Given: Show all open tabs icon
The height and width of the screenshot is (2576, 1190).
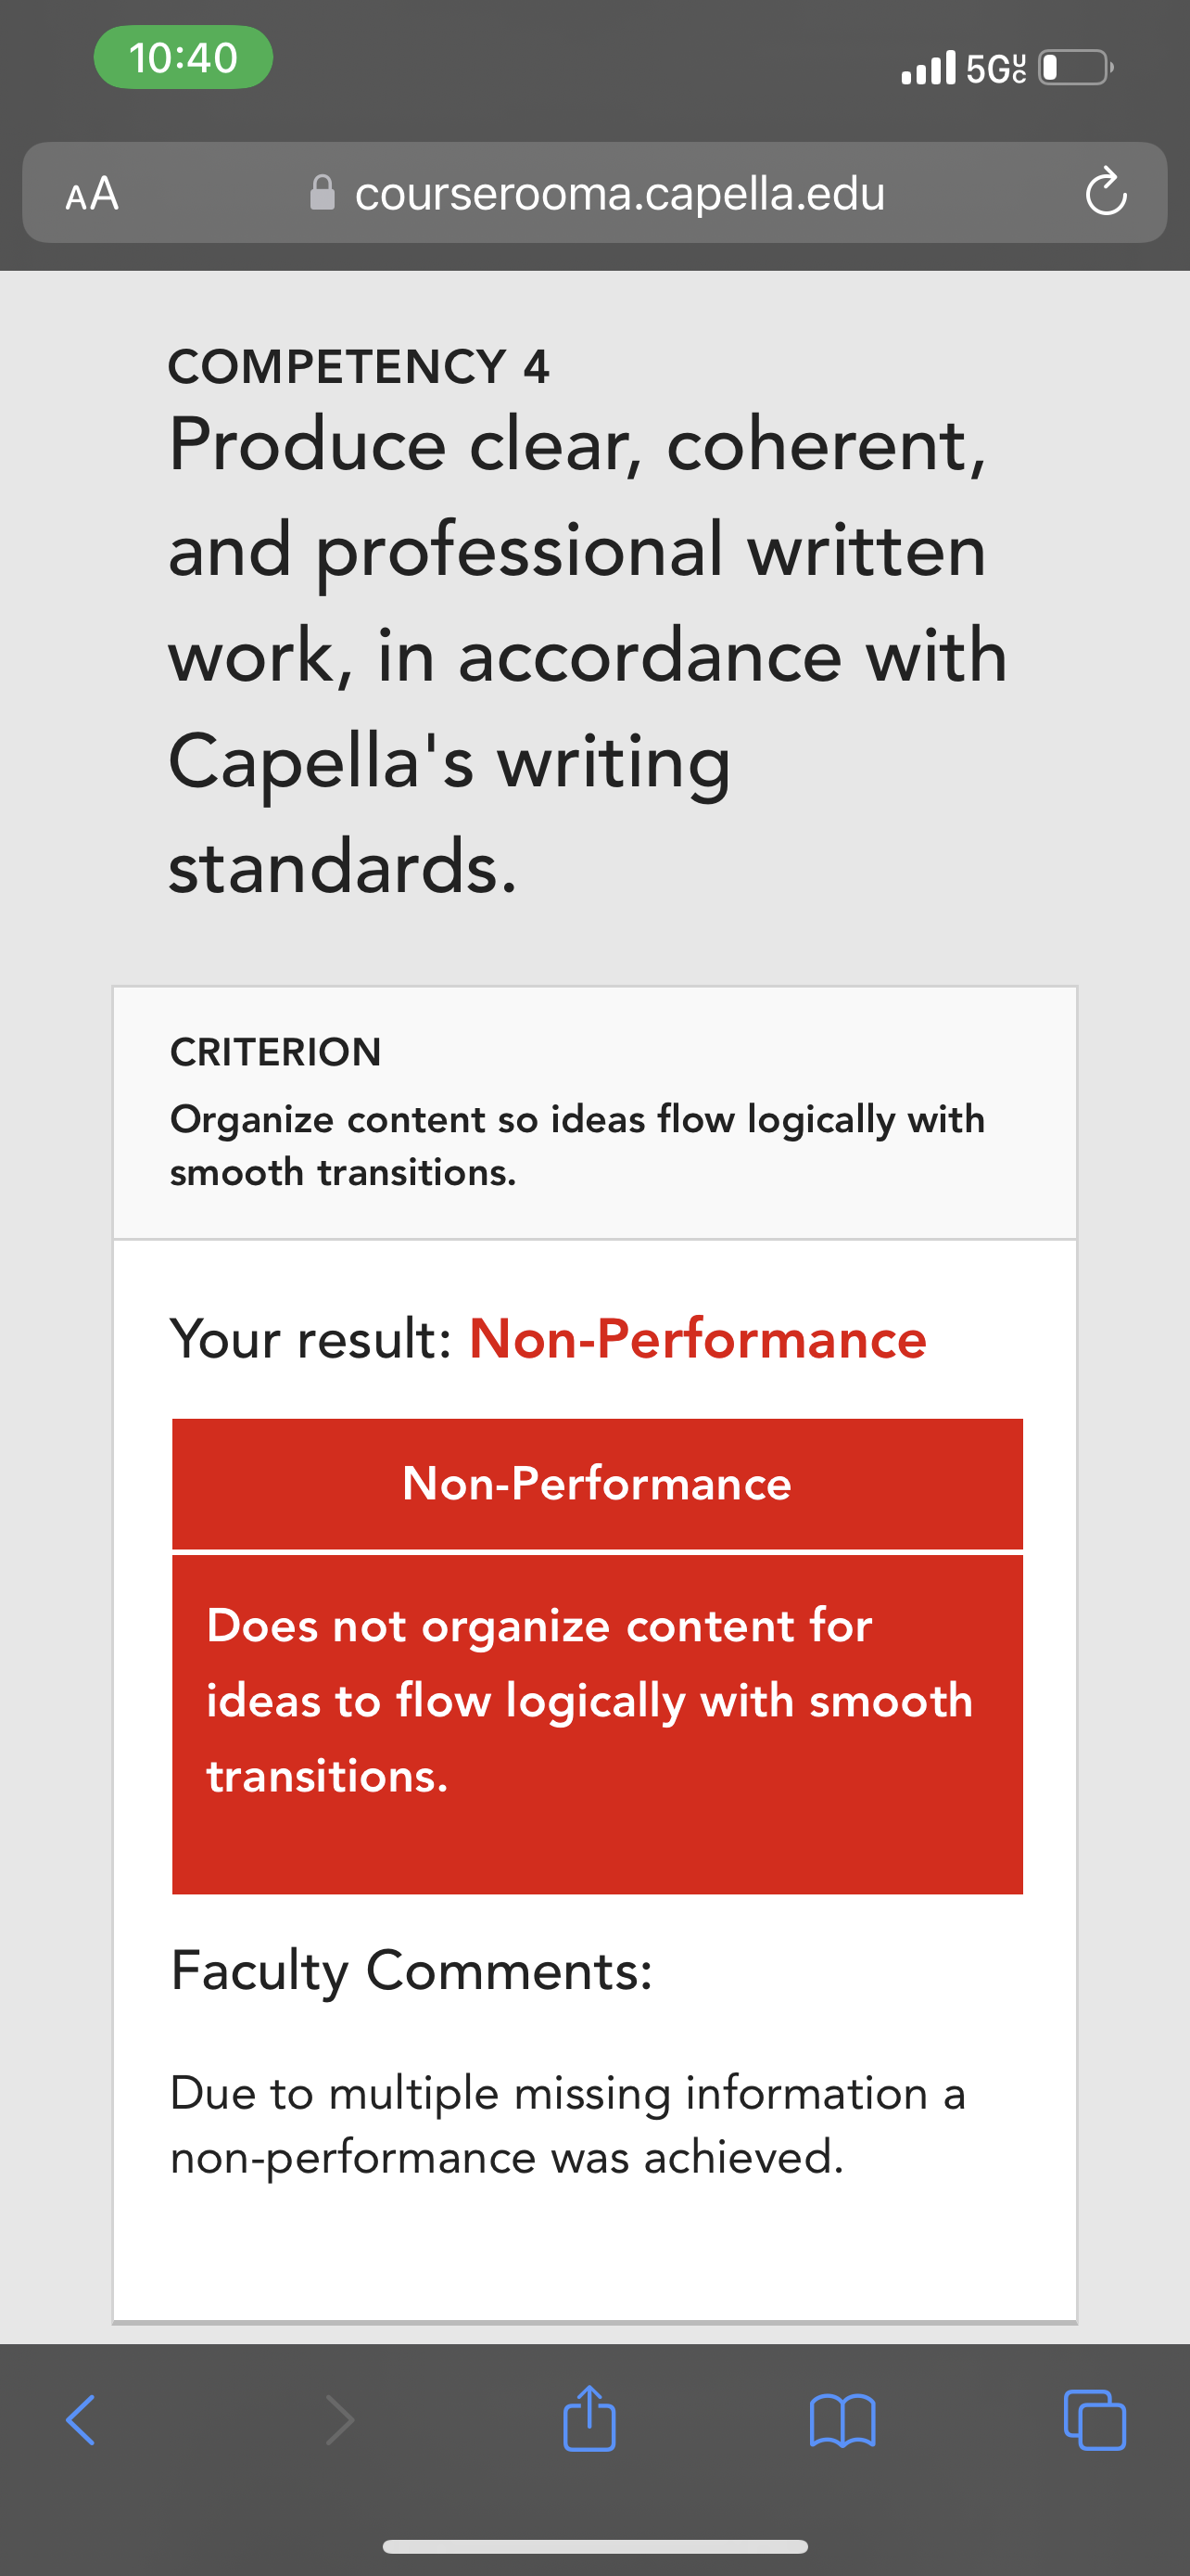Looking at the screenshot, I should [x=1095, y=2420].
